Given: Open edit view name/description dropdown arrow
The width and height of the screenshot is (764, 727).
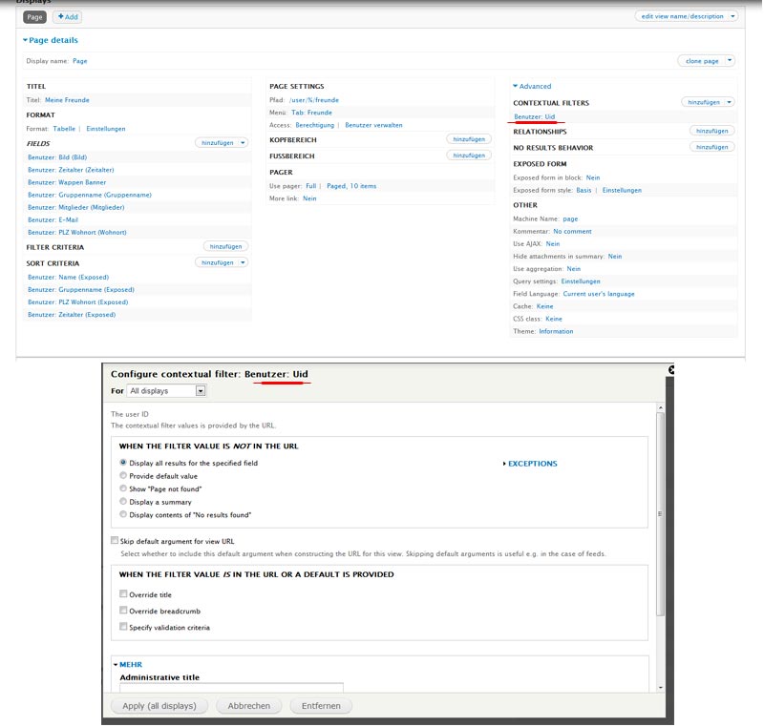Looking at the screenshot, I should tap(732, 16).
